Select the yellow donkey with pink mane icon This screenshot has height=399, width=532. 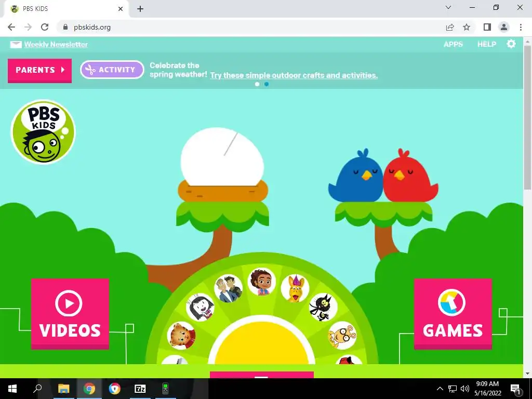tap(295, 288)
